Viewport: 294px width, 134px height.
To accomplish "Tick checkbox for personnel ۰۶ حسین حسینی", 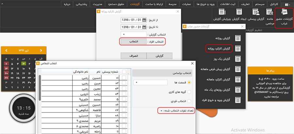I will coord(124,105).
